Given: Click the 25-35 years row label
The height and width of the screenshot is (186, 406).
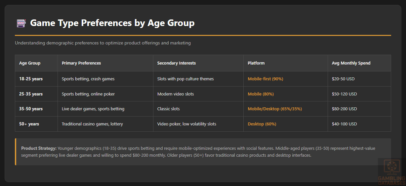Looking at the screenshot, I should click(31, 94).
